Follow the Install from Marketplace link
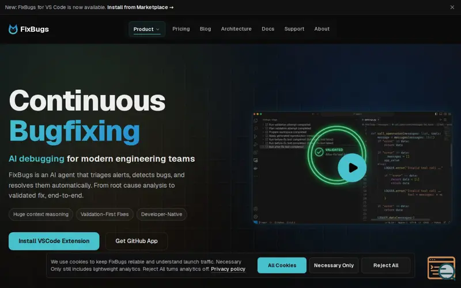This screenshot has height=288, width=461. tap(140, 7)
